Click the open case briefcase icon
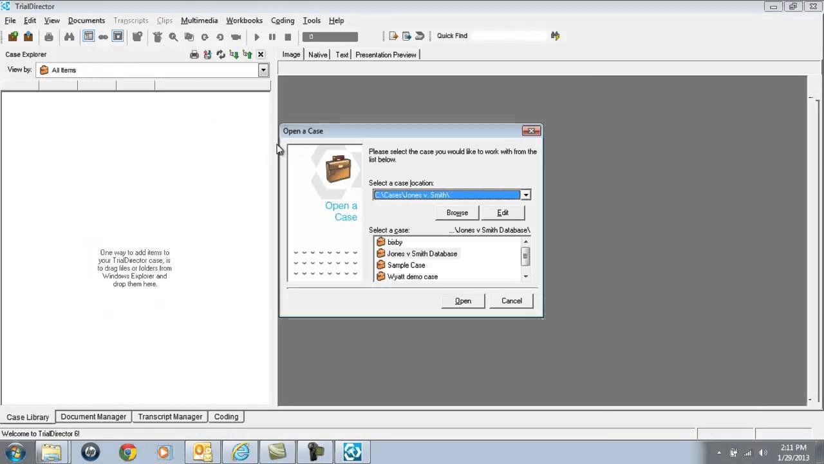This screenshot has height=464, width=824. tap(28, 37)
